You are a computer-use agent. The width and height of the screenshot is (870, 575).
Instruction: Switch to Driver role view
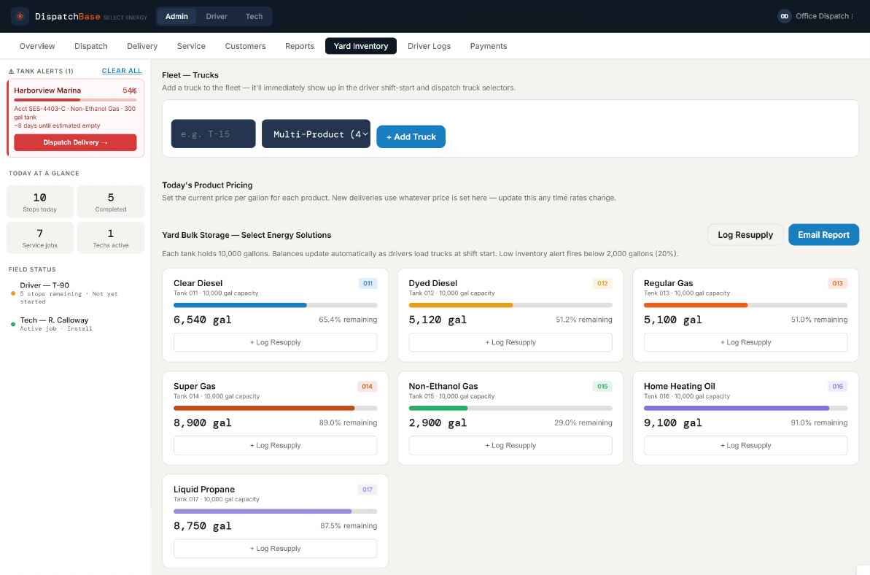tap(217, 16)
